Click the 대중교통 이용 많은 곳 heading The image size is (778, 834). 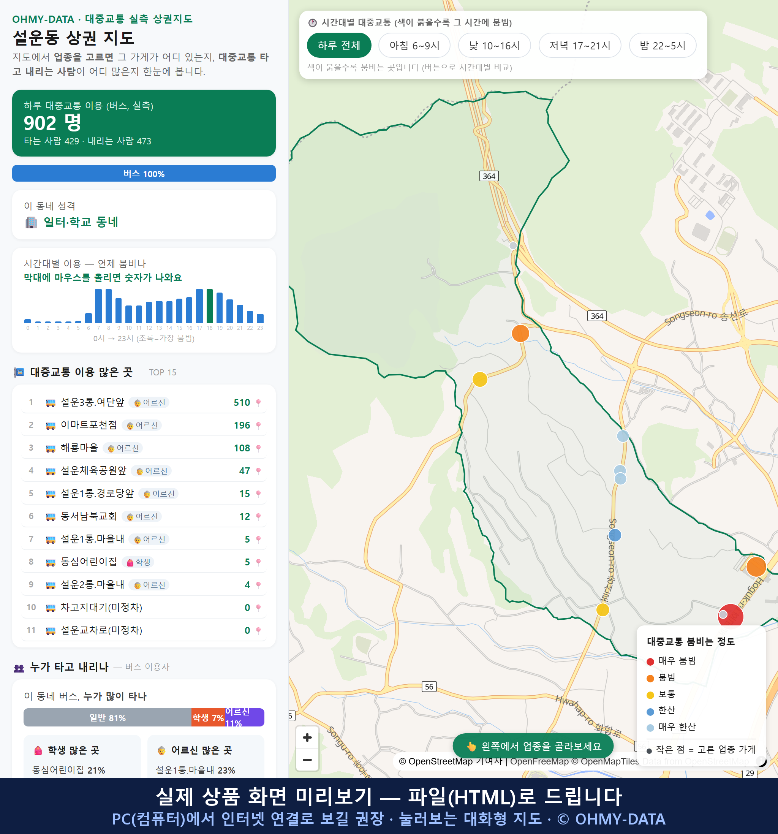click(x=81, y=372)
